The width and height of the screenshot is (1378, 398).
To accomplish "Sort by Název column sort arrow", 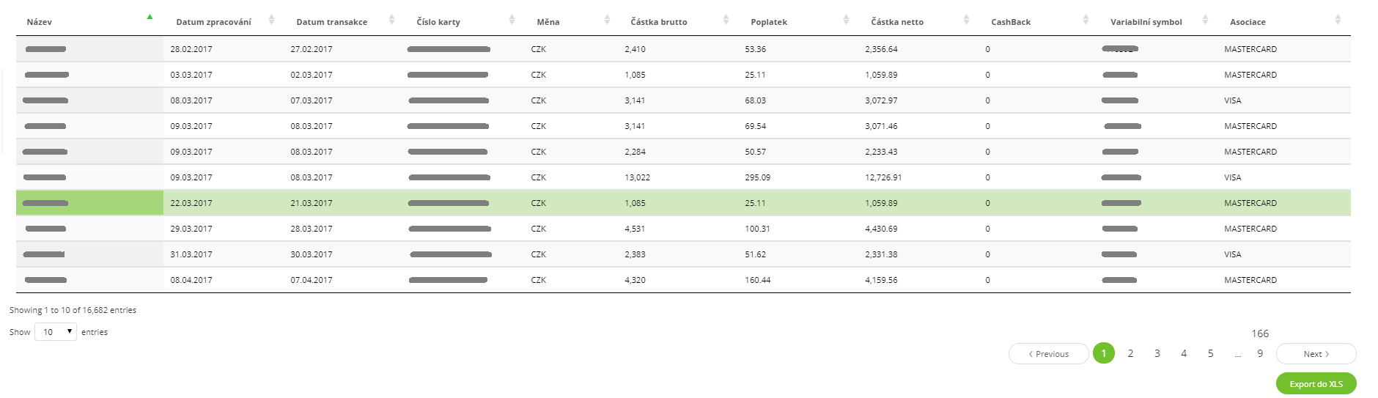I will pyautogui.click(x=150, y=17).
